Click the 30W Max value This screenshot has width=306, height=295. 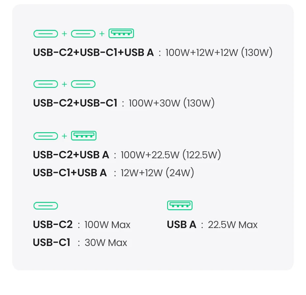[106, 243]
